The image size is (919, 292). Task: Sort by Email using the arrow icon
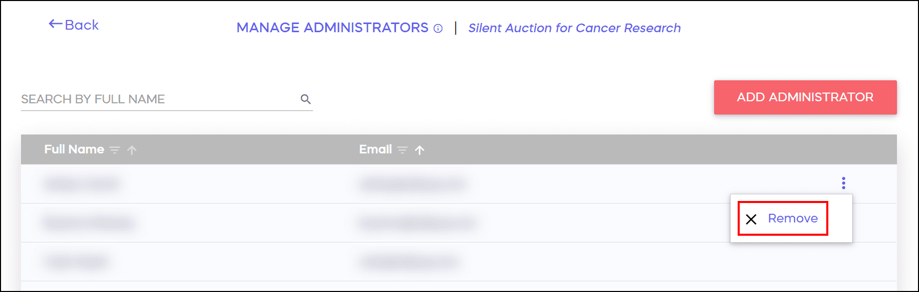[x=420, y=150]
